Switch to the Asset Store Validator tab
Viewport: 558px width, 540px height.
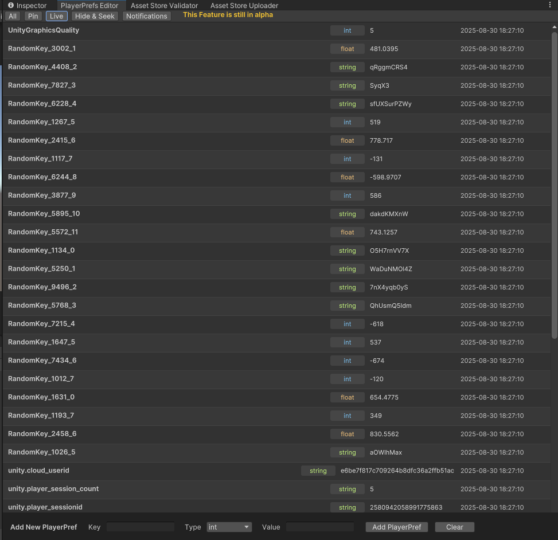pyautogui.click(x=164, y=5)
